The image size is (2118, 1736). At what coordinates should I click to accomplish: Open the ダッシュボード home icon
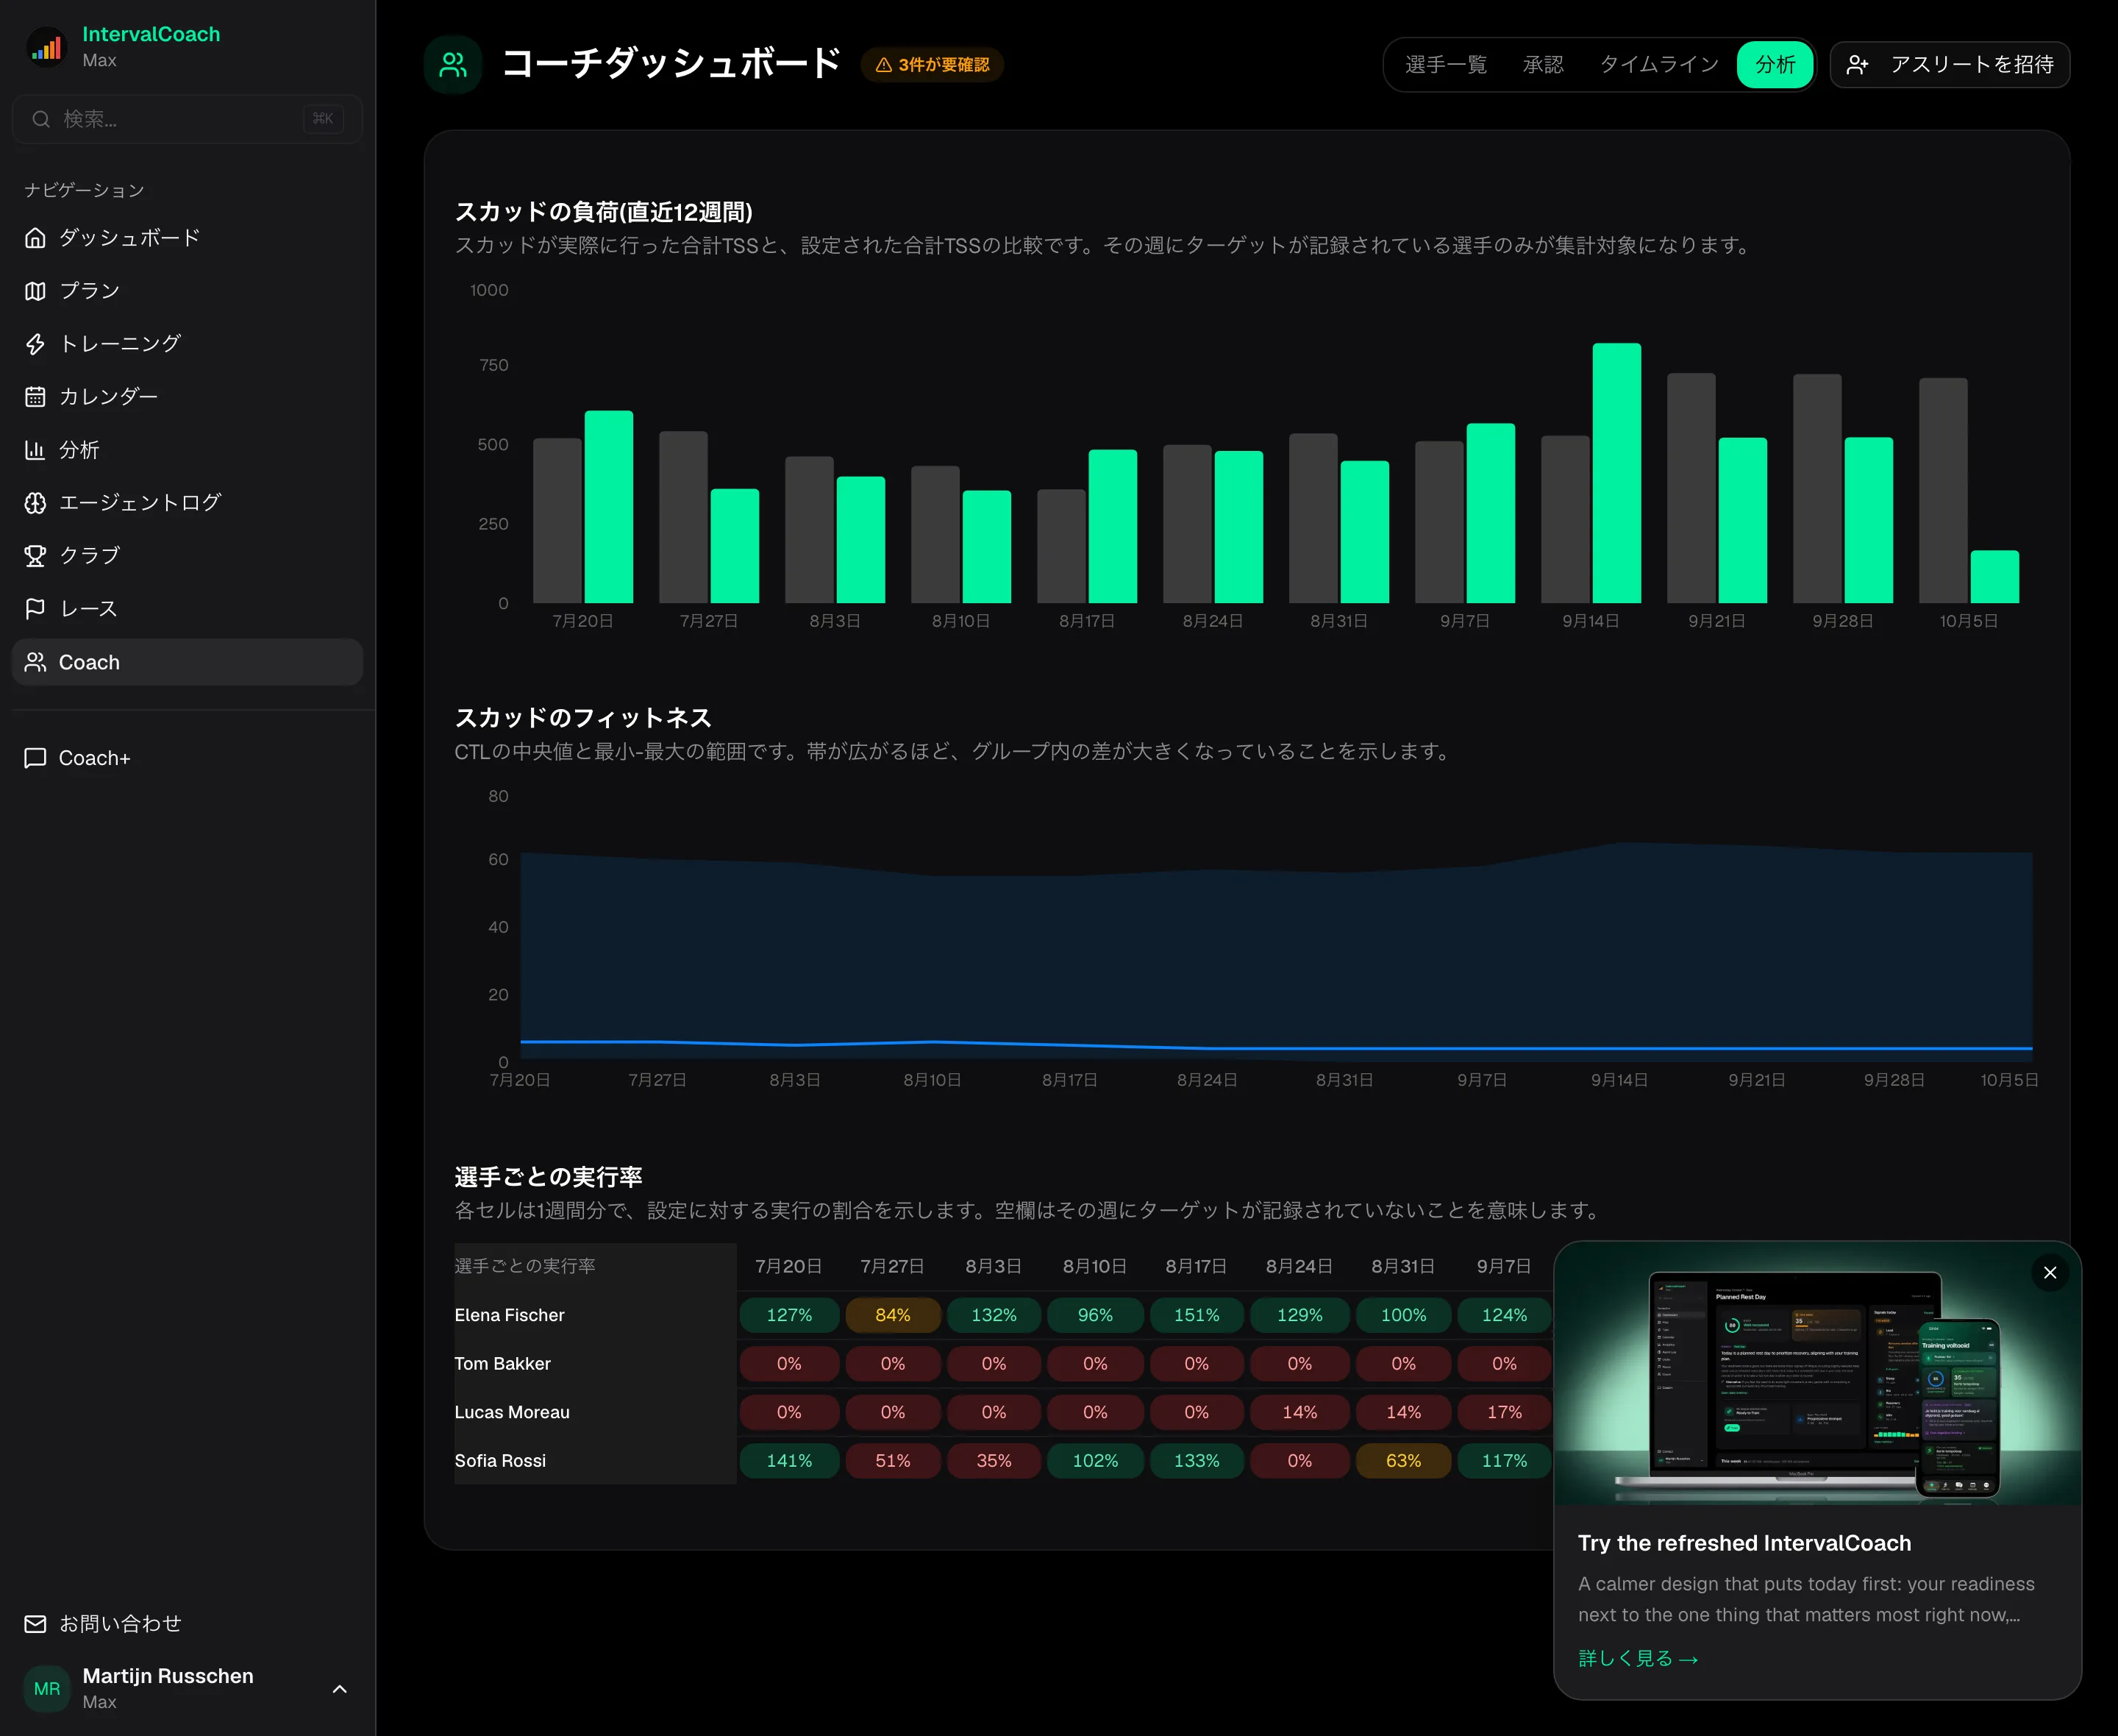pos(35,238)
